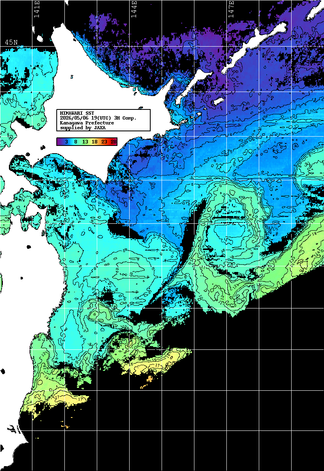The height and width of the screenshot is (471, 324).
Task: Click the small island below the 141E label
Action: (40, 39)
